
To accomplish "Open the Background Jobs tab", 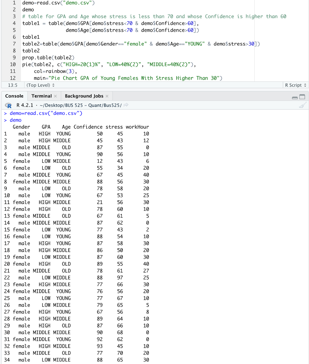I will 84,96.
